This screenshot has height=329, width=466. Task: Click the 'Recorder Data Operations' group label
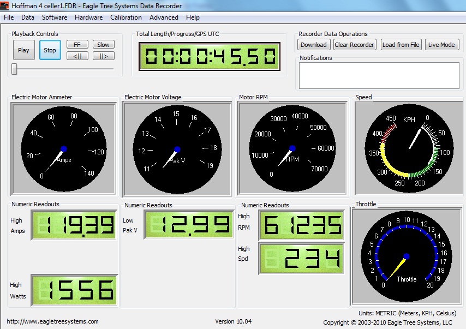pyautogui.click(x=333, y=34)
